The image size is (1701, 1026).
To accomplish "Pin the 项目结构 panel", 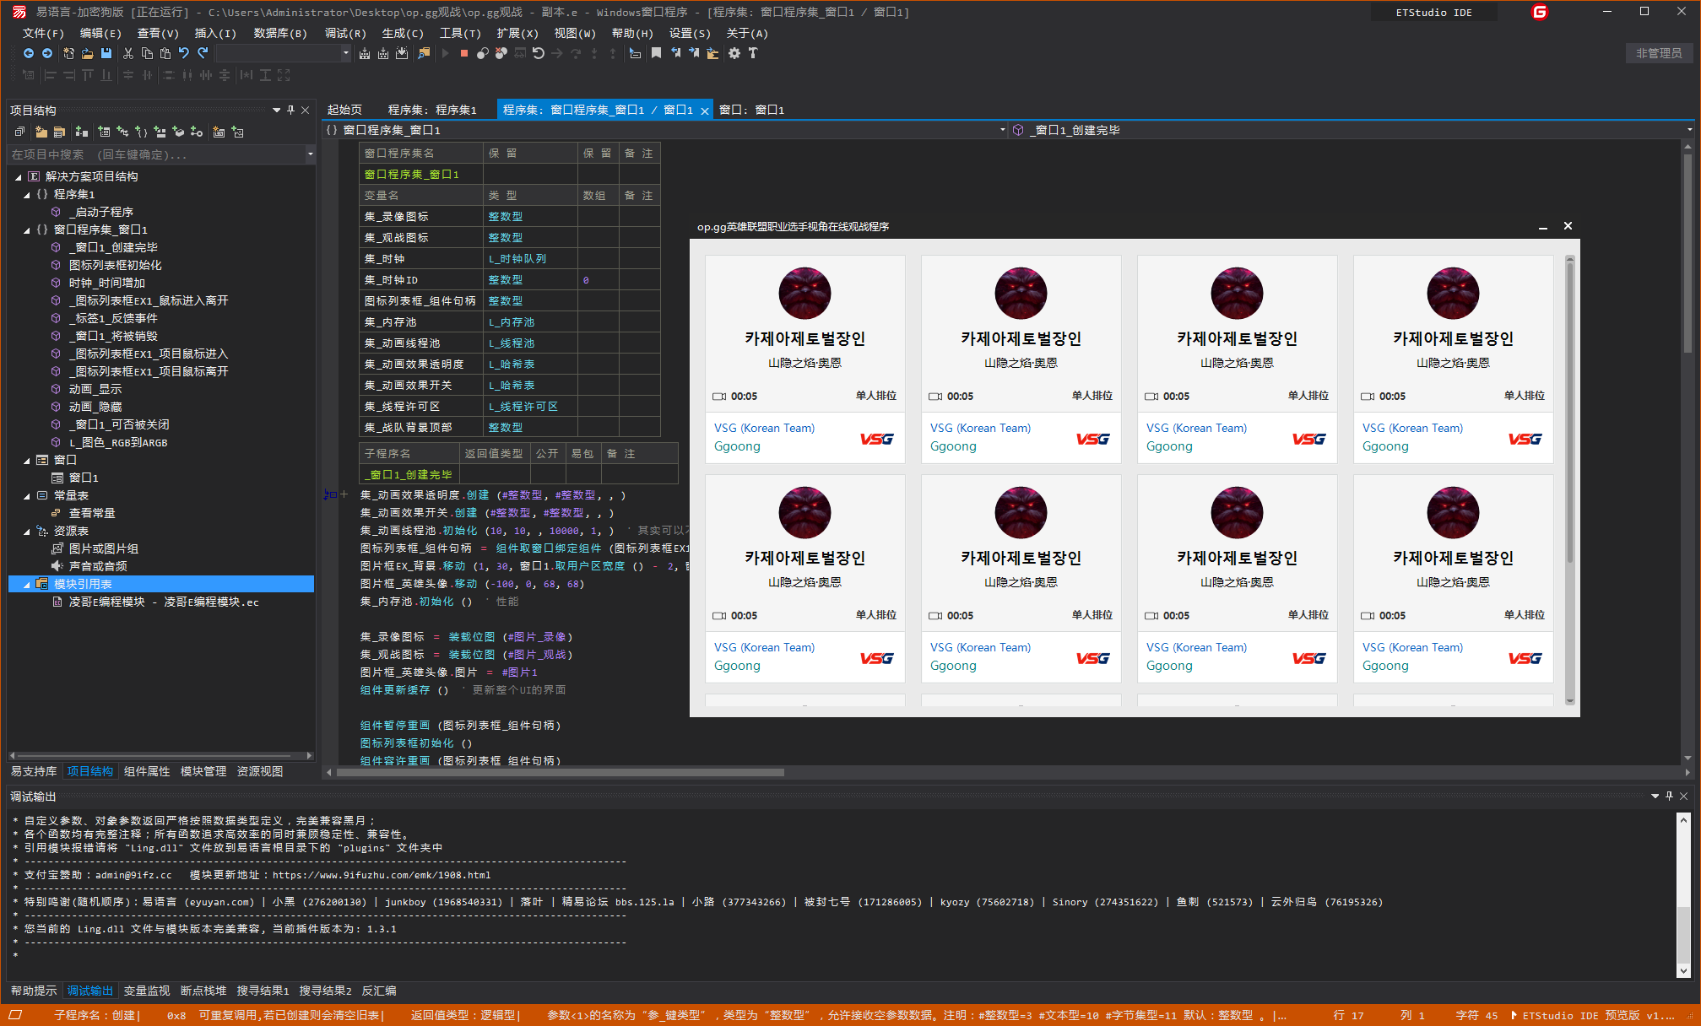I will click(291, 110).
